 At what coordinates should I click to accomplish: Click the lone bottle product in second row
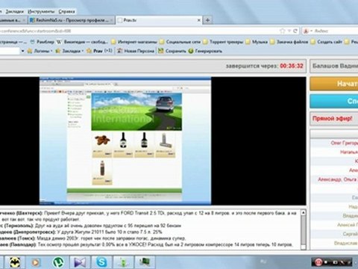(102, 173)
